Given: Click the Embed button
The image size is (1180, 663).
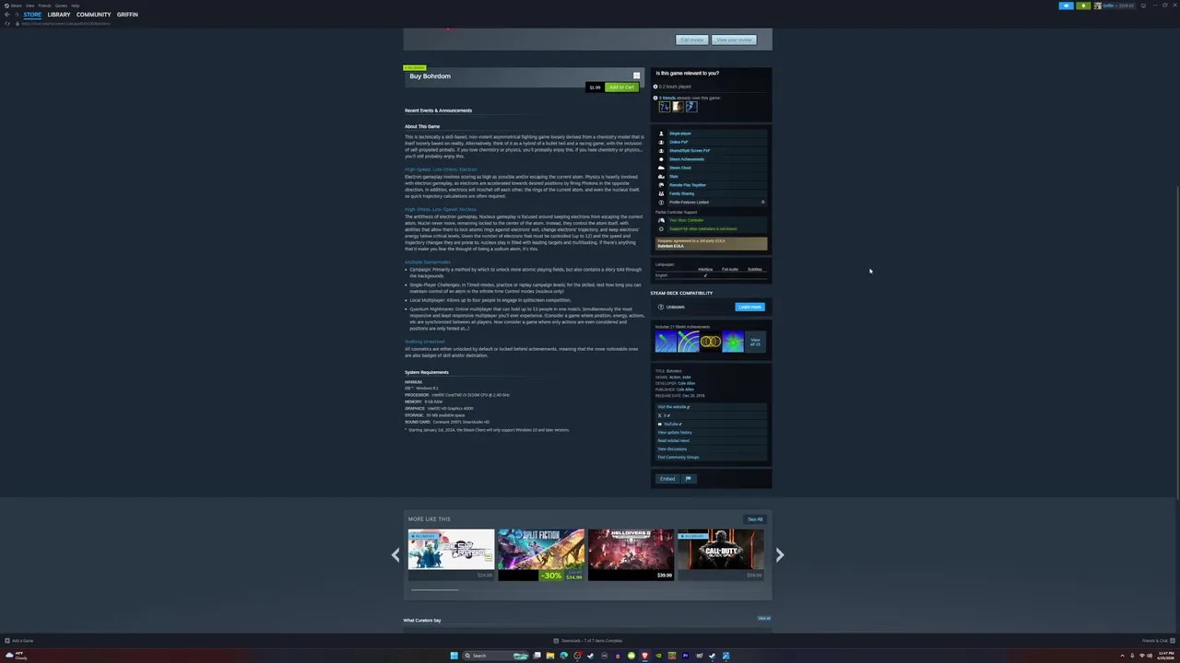Looking at the screenshot, I should click(667, 479).
